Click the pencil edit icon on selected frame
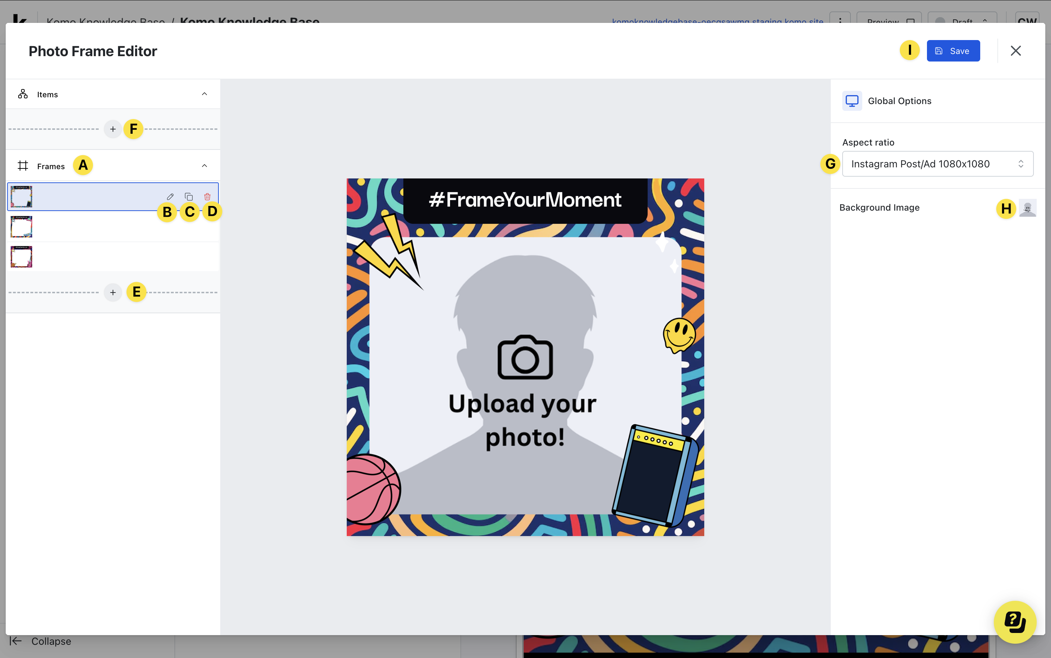This screenshot has height=658, width=1051. tap(170, 197)
